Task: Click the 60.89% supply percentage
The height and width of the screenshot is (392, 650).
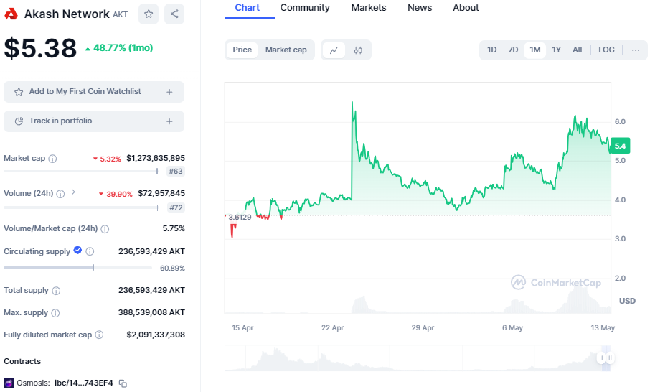Action: (x=172, y=269)
